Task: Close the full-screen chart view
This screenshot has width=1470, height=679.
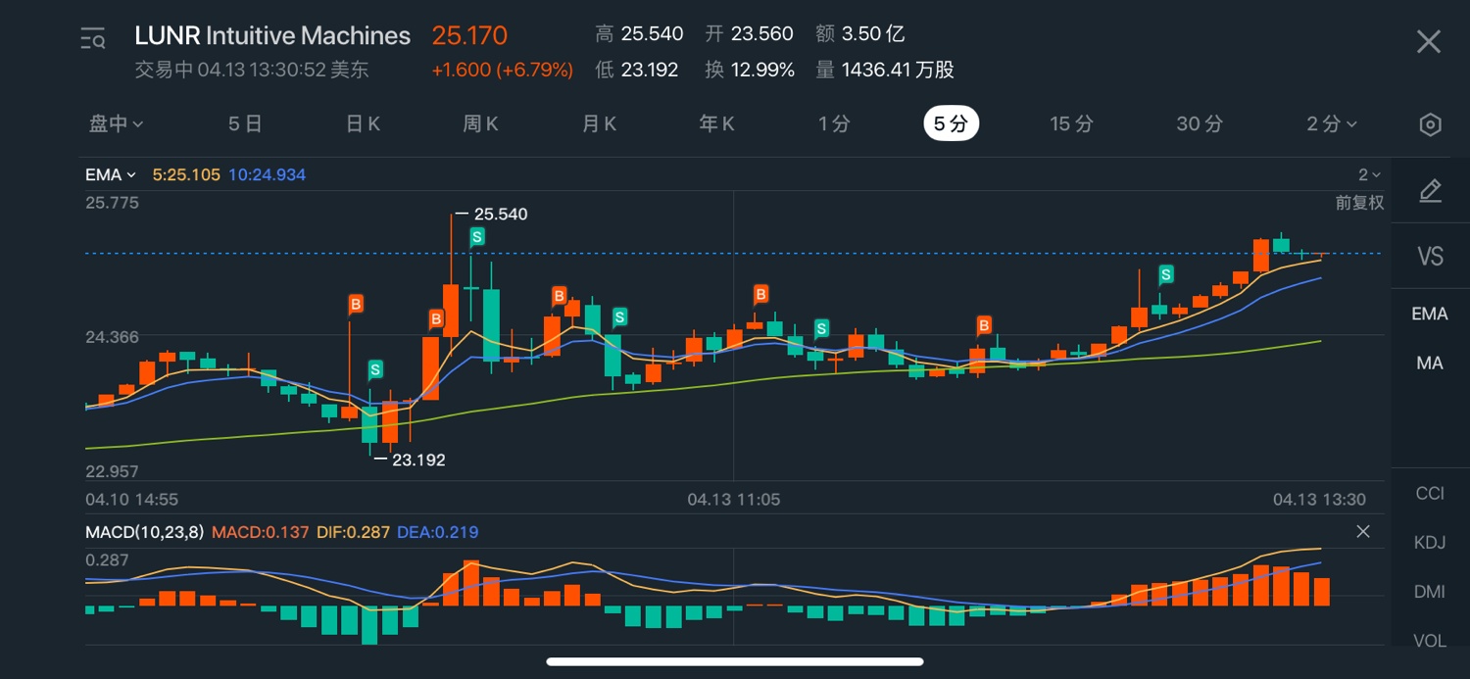Action: point(1429,41)
